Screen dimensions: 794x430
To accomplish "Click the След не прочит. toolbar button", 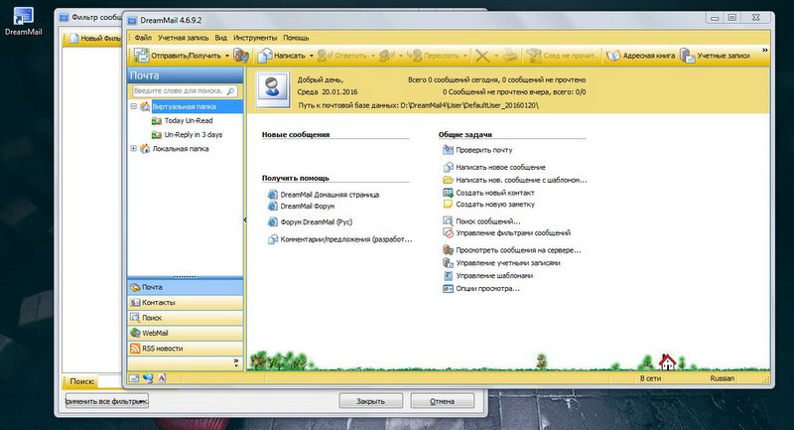I will [x=562, y=56].
